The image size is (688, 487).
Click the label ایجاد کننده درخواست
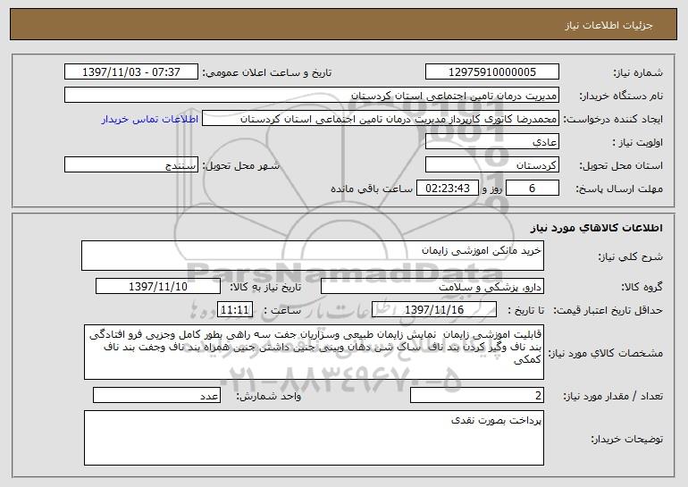click(x=613, y=120)
